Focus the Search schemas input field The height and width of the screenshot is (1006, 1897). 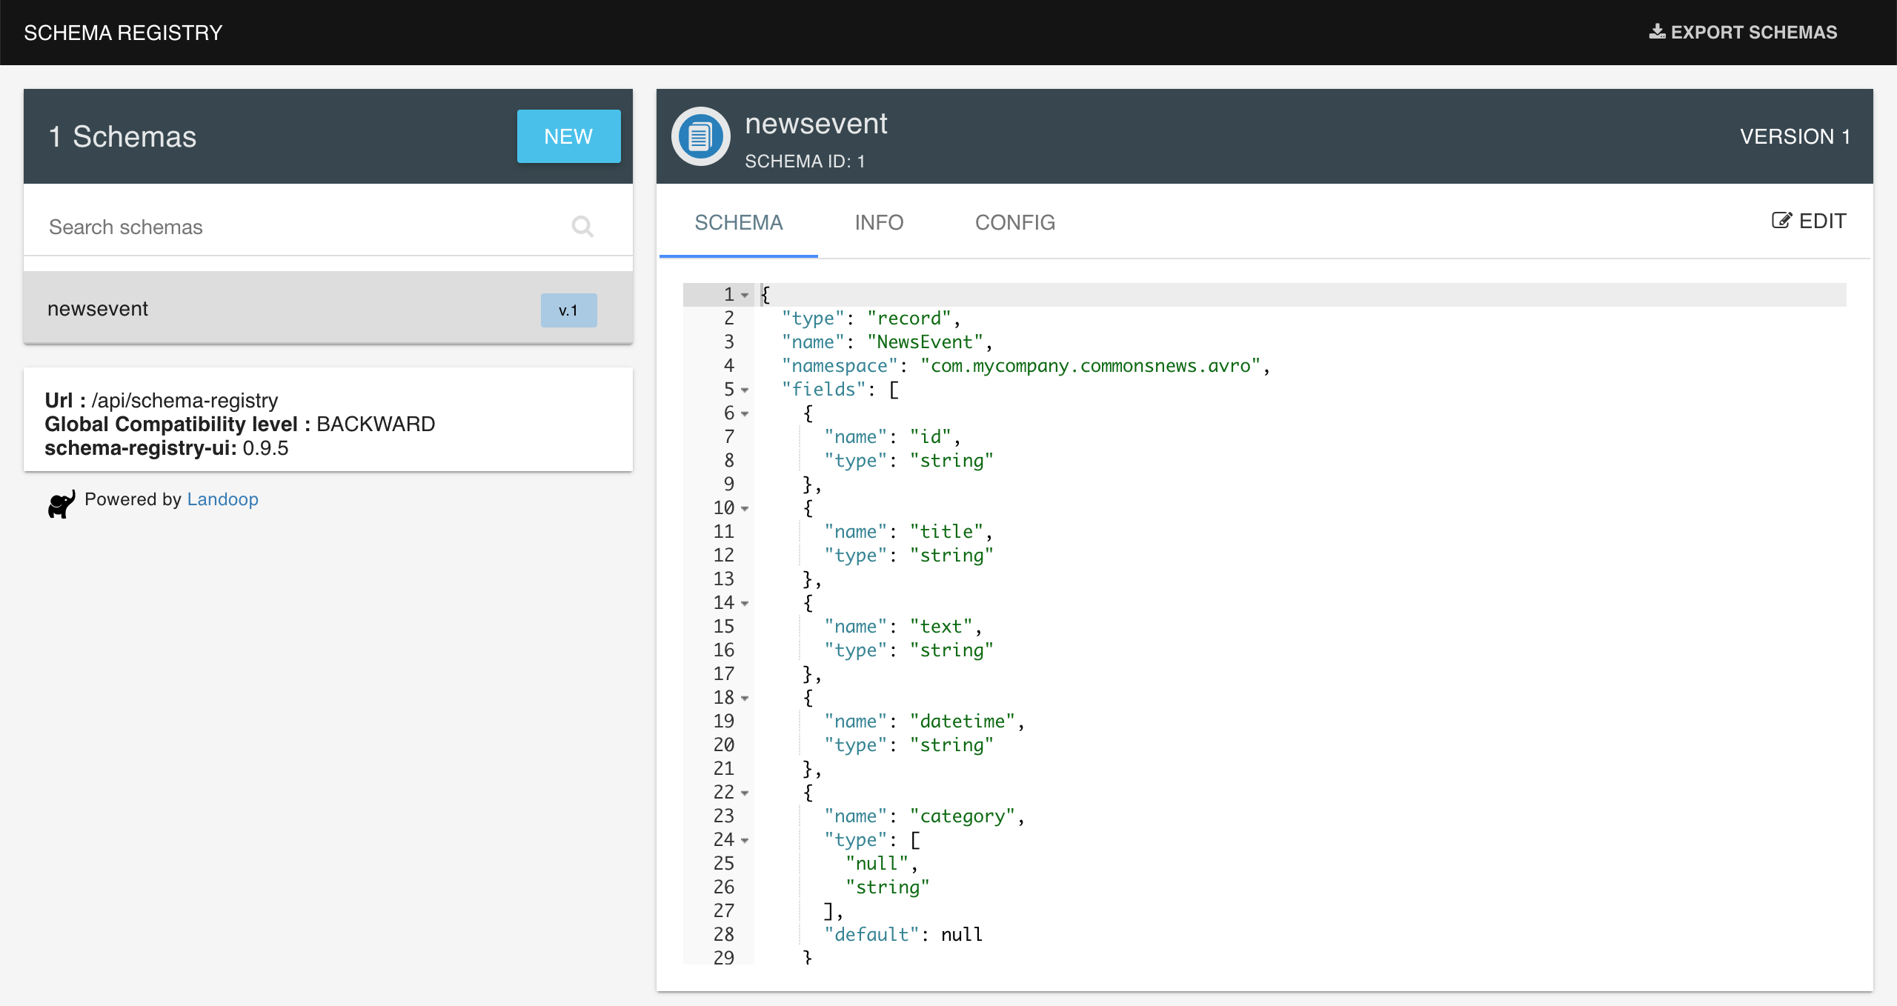point(296,227)
